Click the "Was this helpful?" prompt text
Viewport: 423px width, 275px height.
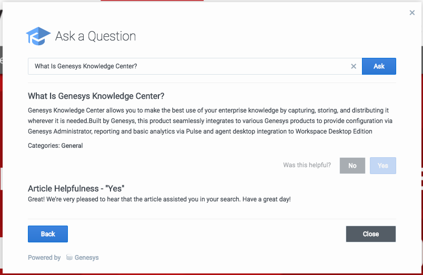pyautogui.click(x=307, y=165)
